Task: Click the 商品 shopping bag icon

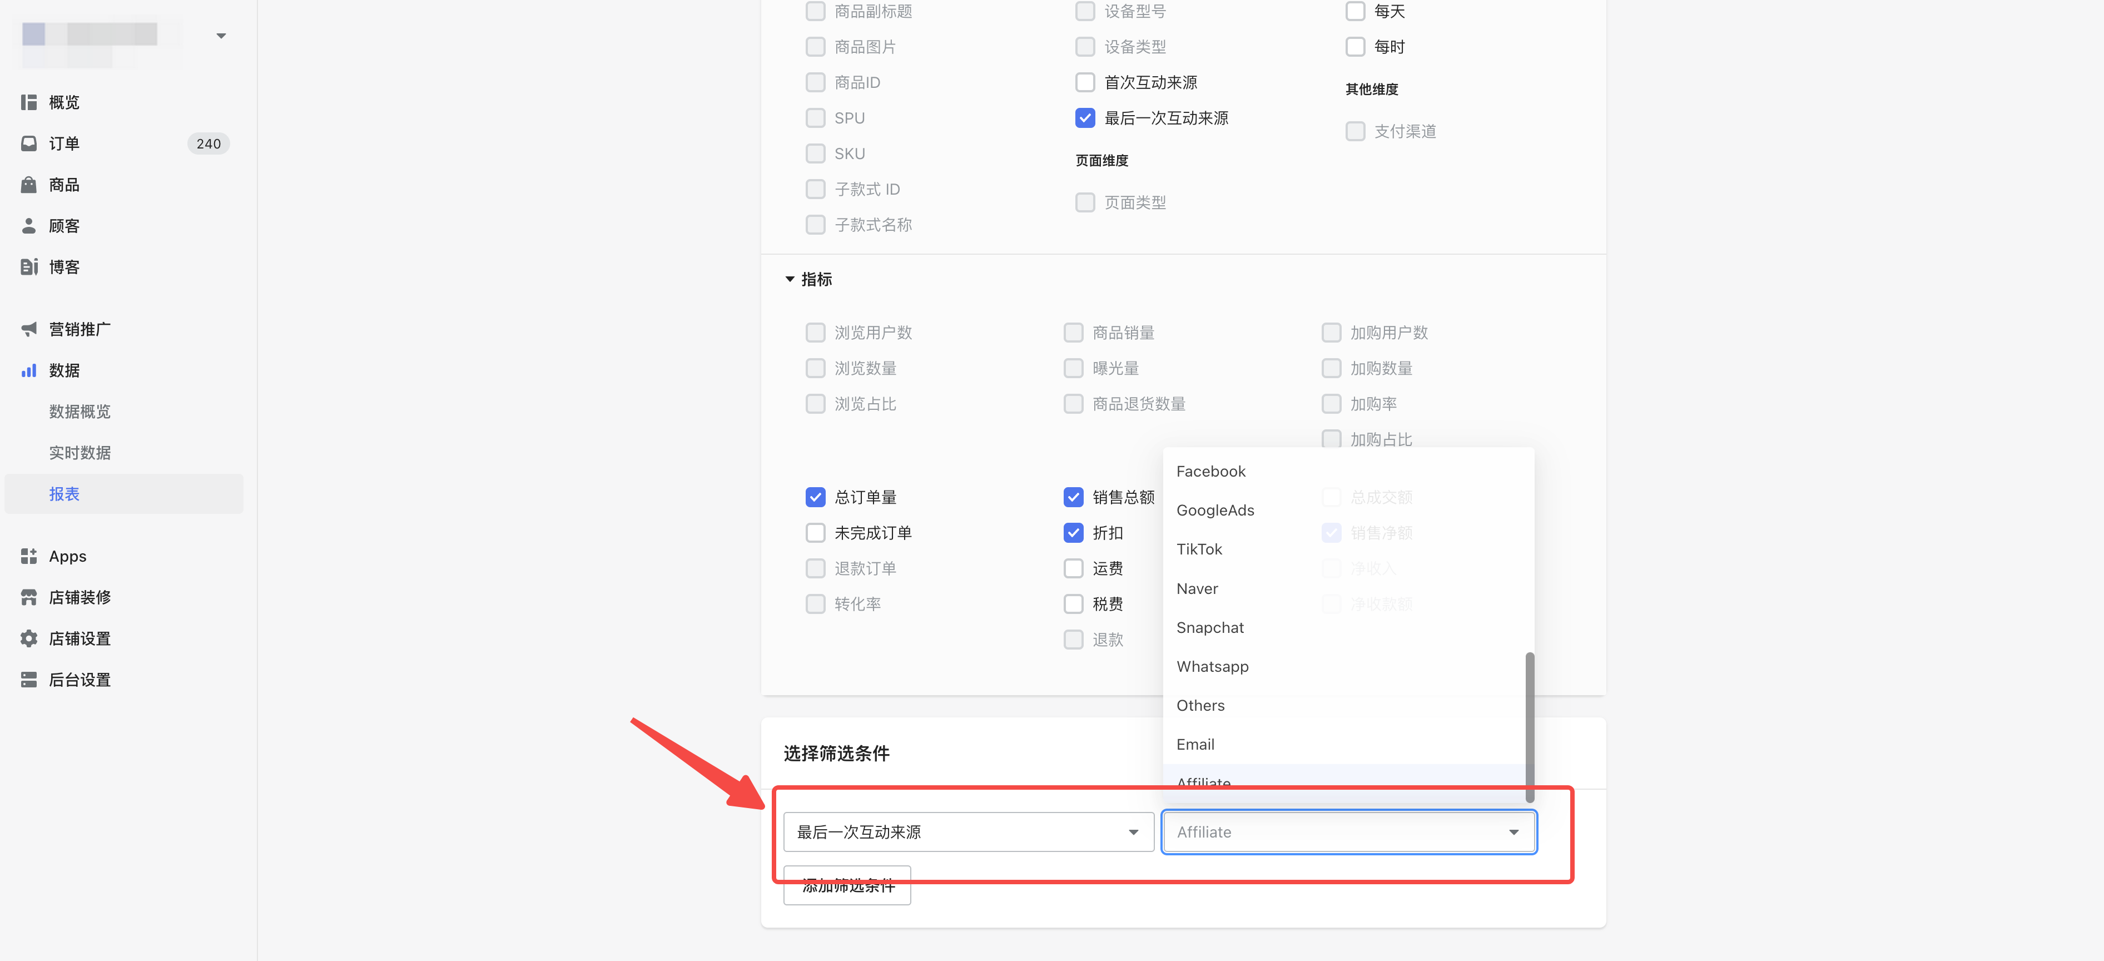Action: point(28,185)
